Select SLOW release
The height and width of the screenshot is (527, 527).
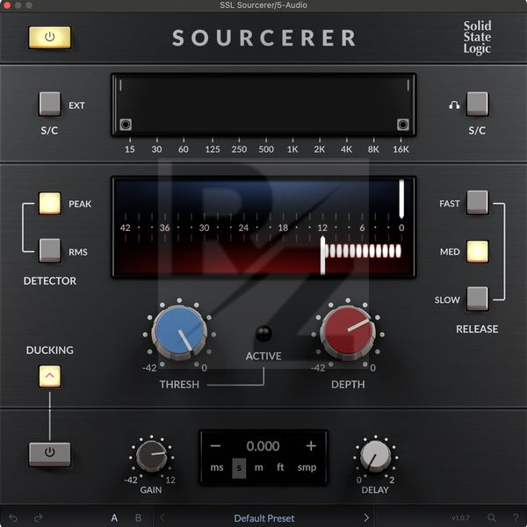477,299
